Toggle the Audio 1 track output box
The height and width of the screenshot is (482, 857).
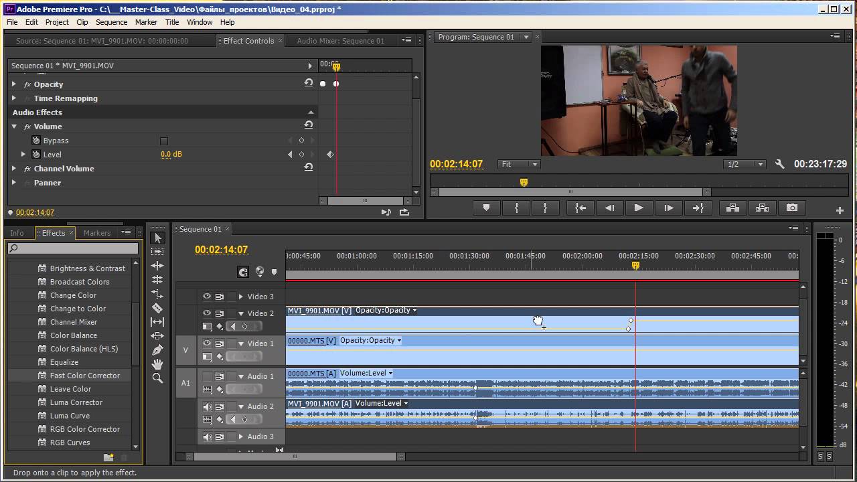(x=207, y=376)
